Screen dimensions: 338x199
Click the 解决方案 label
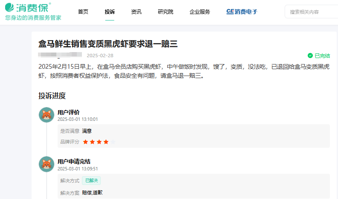pyautogui.click(x=70, y=193)
